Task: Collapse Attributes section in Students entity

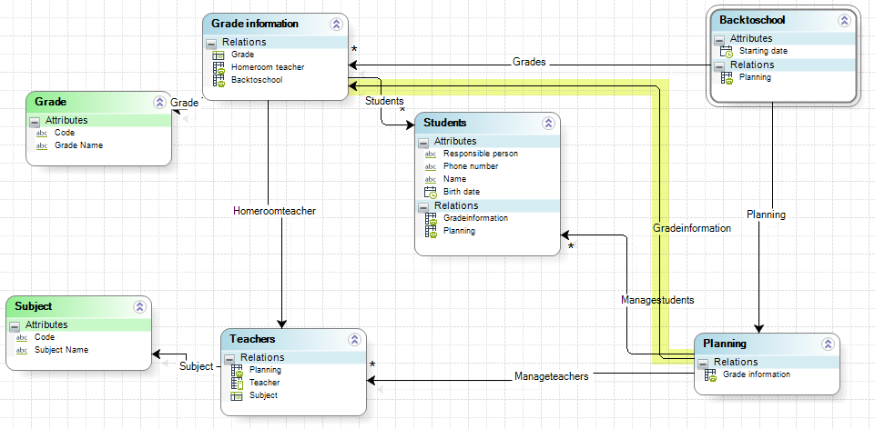Action: tap(423, 142)
